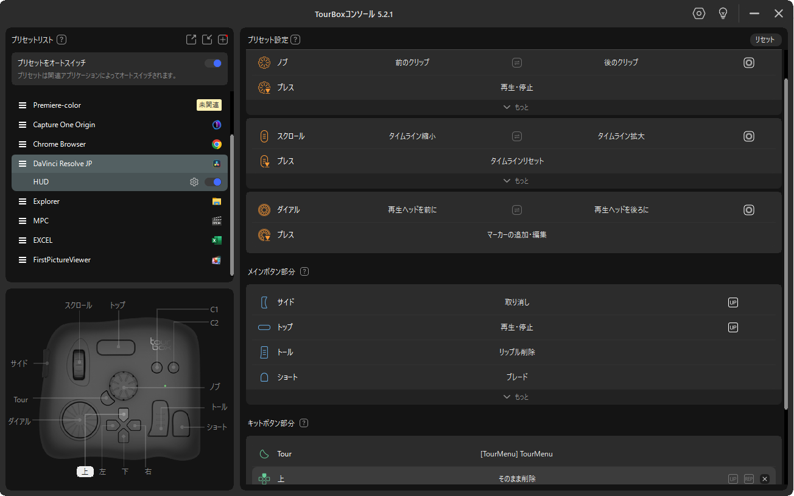
Task: Click the lightbulb tips icon in title bar
Action: pos(723,13)
